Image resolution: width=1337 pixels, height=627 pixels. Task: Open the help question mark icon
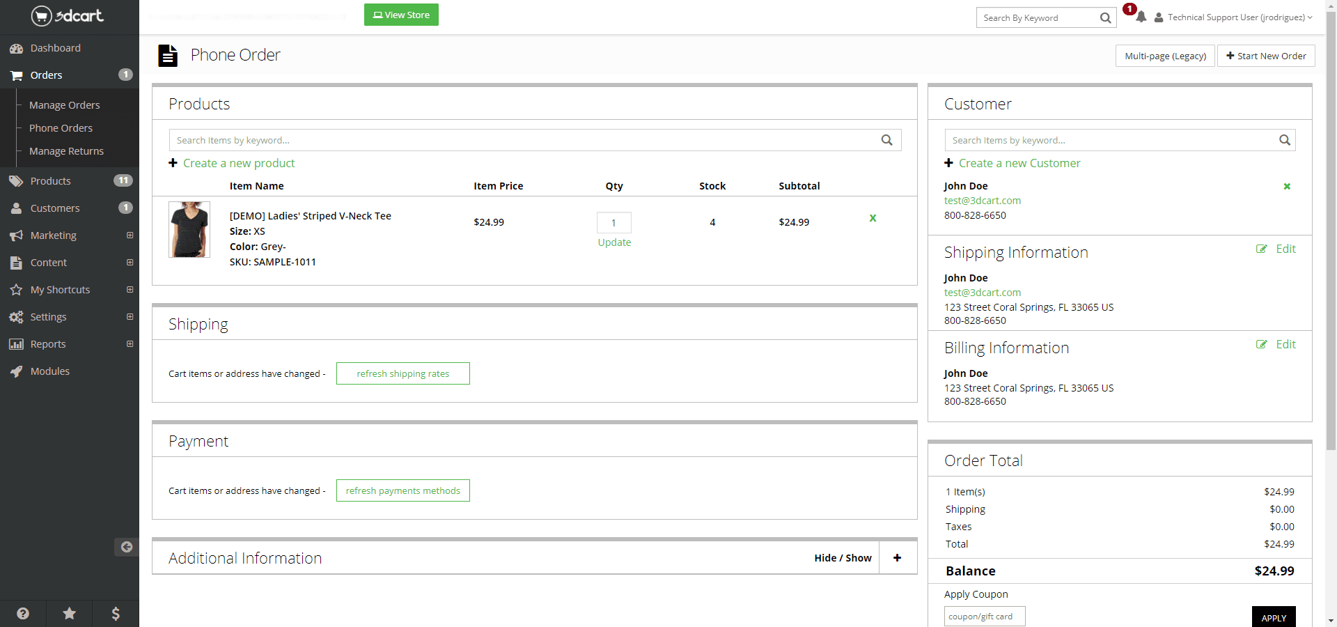click(23, 613)
